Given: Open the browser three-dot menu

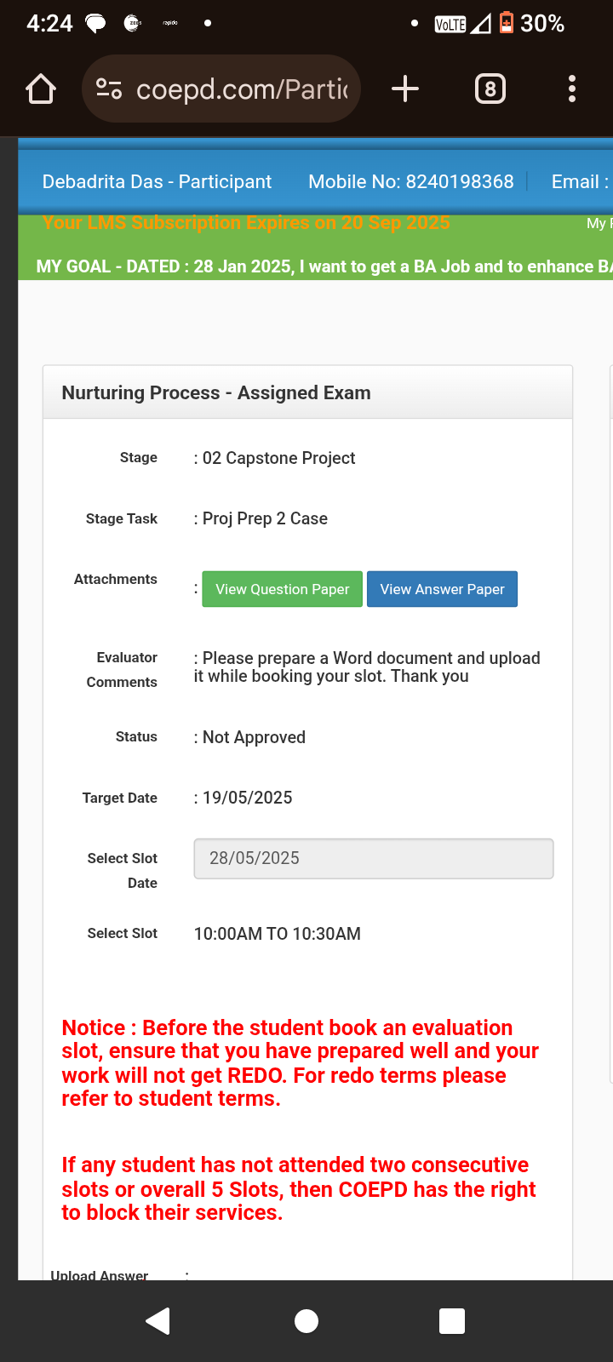Looking at the screenshot, I should [572, 89].
